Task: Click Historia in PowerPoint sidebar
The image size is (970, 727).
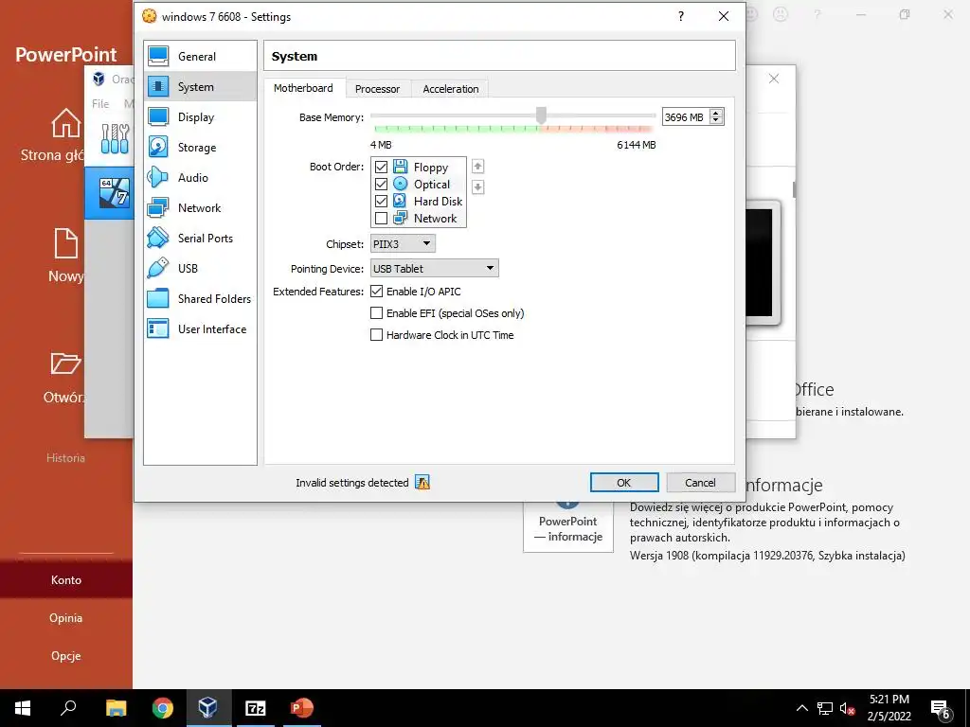Action: click(x=65, y=458)
